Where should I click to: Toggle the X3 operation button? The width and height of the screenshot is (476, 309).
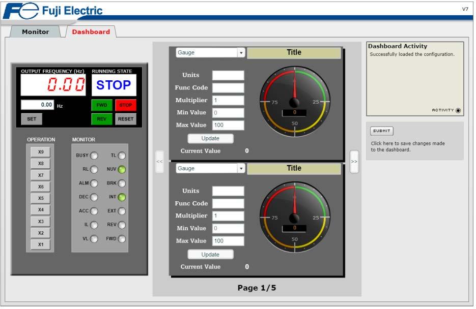coord(41,222)
